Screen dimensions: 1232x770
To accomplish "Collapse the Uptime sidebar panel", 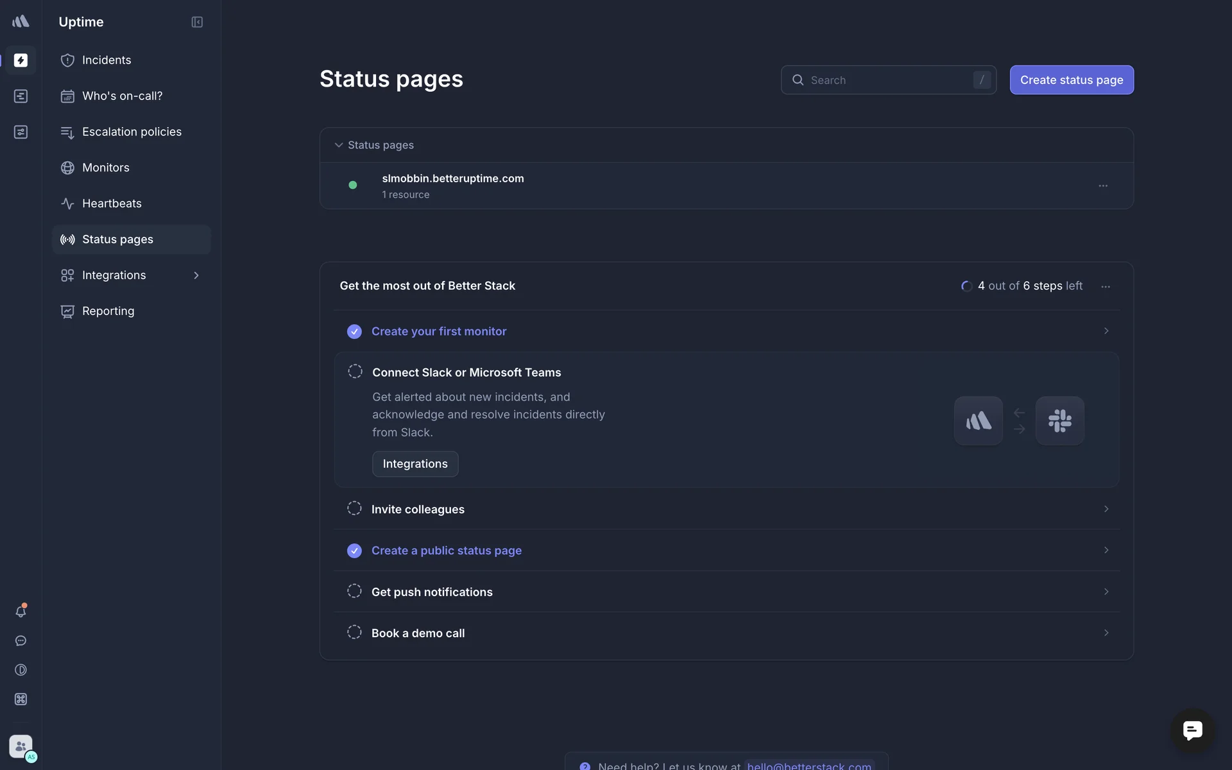I will pos(197,22).
